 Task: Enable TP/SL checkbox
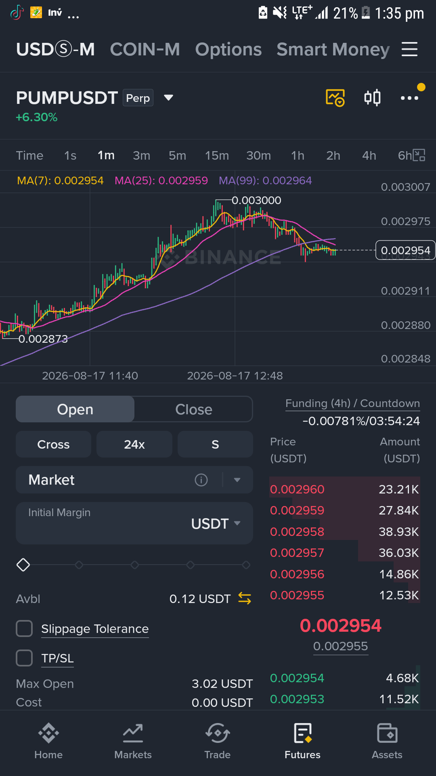tap(24, 658)
